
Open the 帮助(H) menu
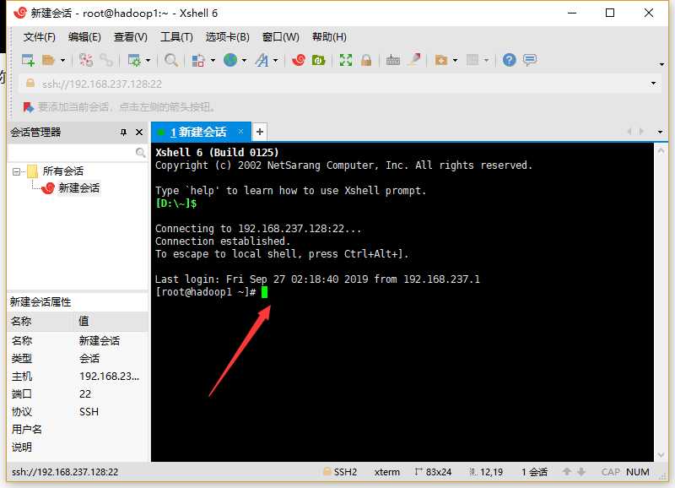[x=329, y=37]
